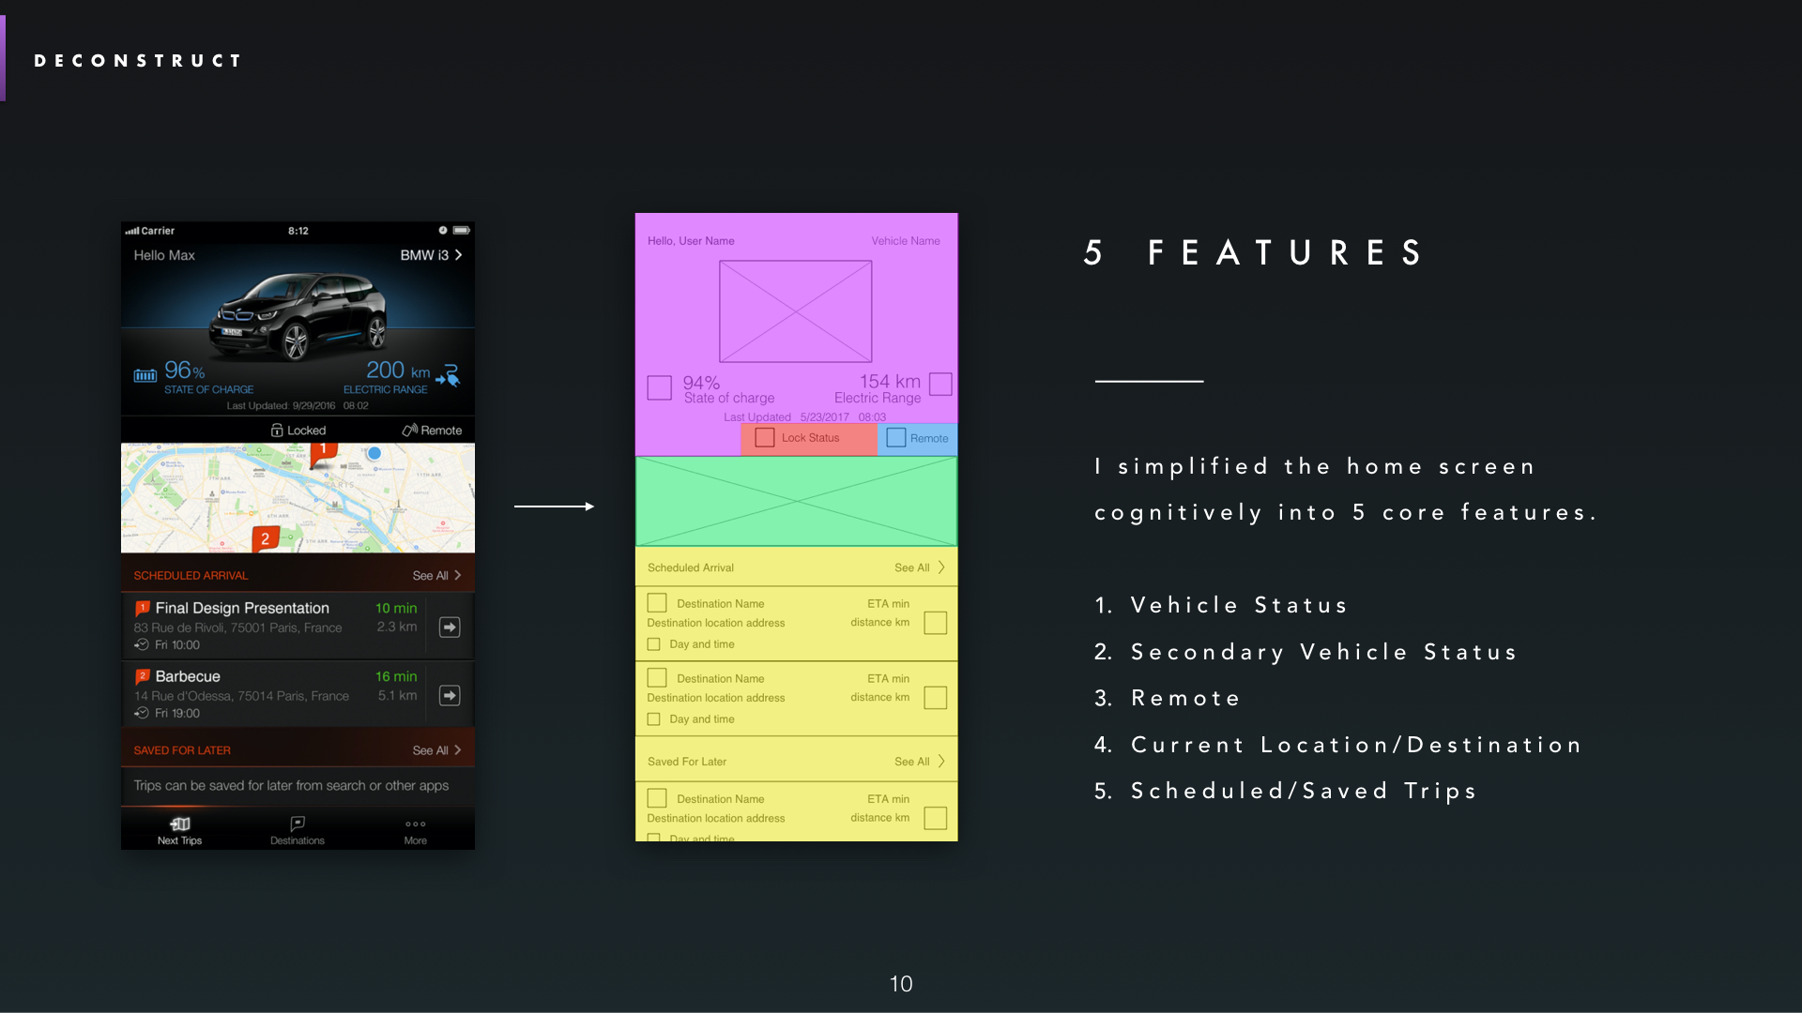Image resolution: width=1802 pixels, height=1013 pixels.
Task: Click the Scheduled/Saved Trips list item
Action: pos(1286,792)
